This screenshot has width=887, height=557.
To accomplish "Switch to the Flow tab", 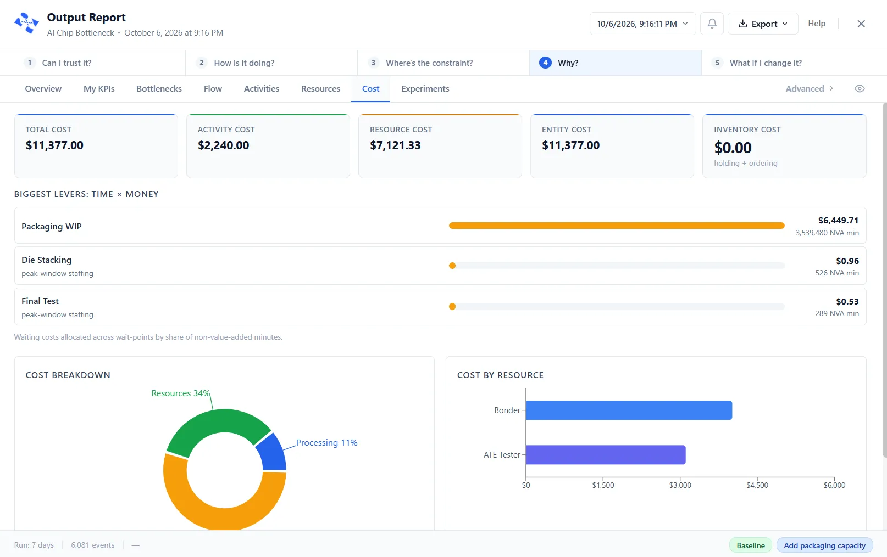I will pyautogui.click(x=213, y=89).
